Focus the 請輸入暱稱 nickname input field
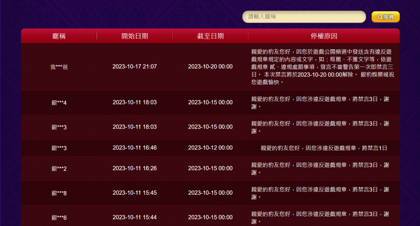Viewport: 420px width, 226px height. point(304,16)
